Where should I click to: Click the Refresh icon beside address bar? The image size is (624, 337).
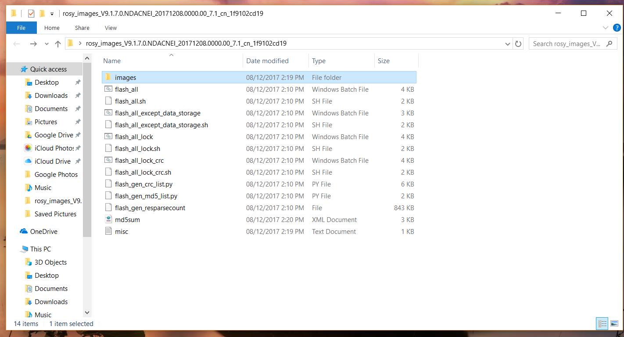click(518, 44)
